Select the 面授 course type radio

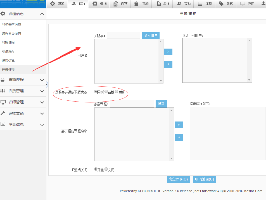point(106,92)
